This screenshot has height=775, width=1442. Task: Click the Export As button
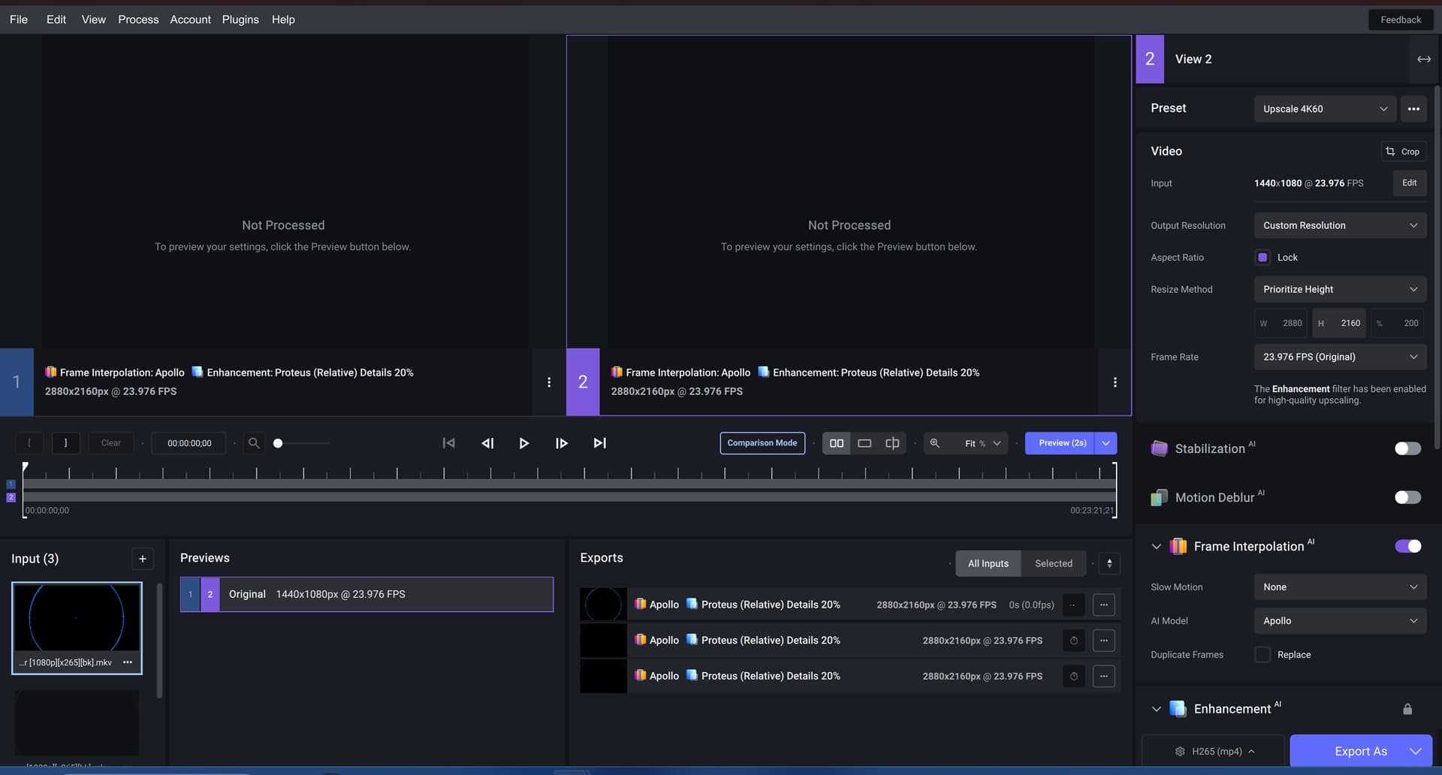click(x=1360, y=751)
